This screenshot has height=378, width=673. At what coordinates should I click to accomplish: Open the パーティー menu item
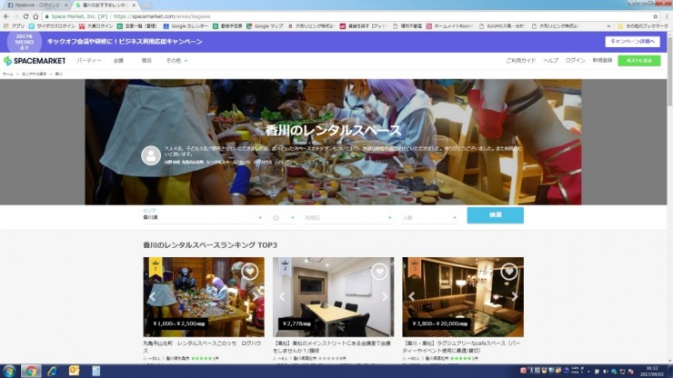pos(89,61)
